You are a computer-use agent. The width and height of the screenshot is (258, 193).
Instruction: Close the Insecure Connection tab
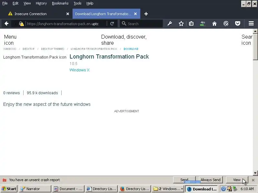pos(68,14)
